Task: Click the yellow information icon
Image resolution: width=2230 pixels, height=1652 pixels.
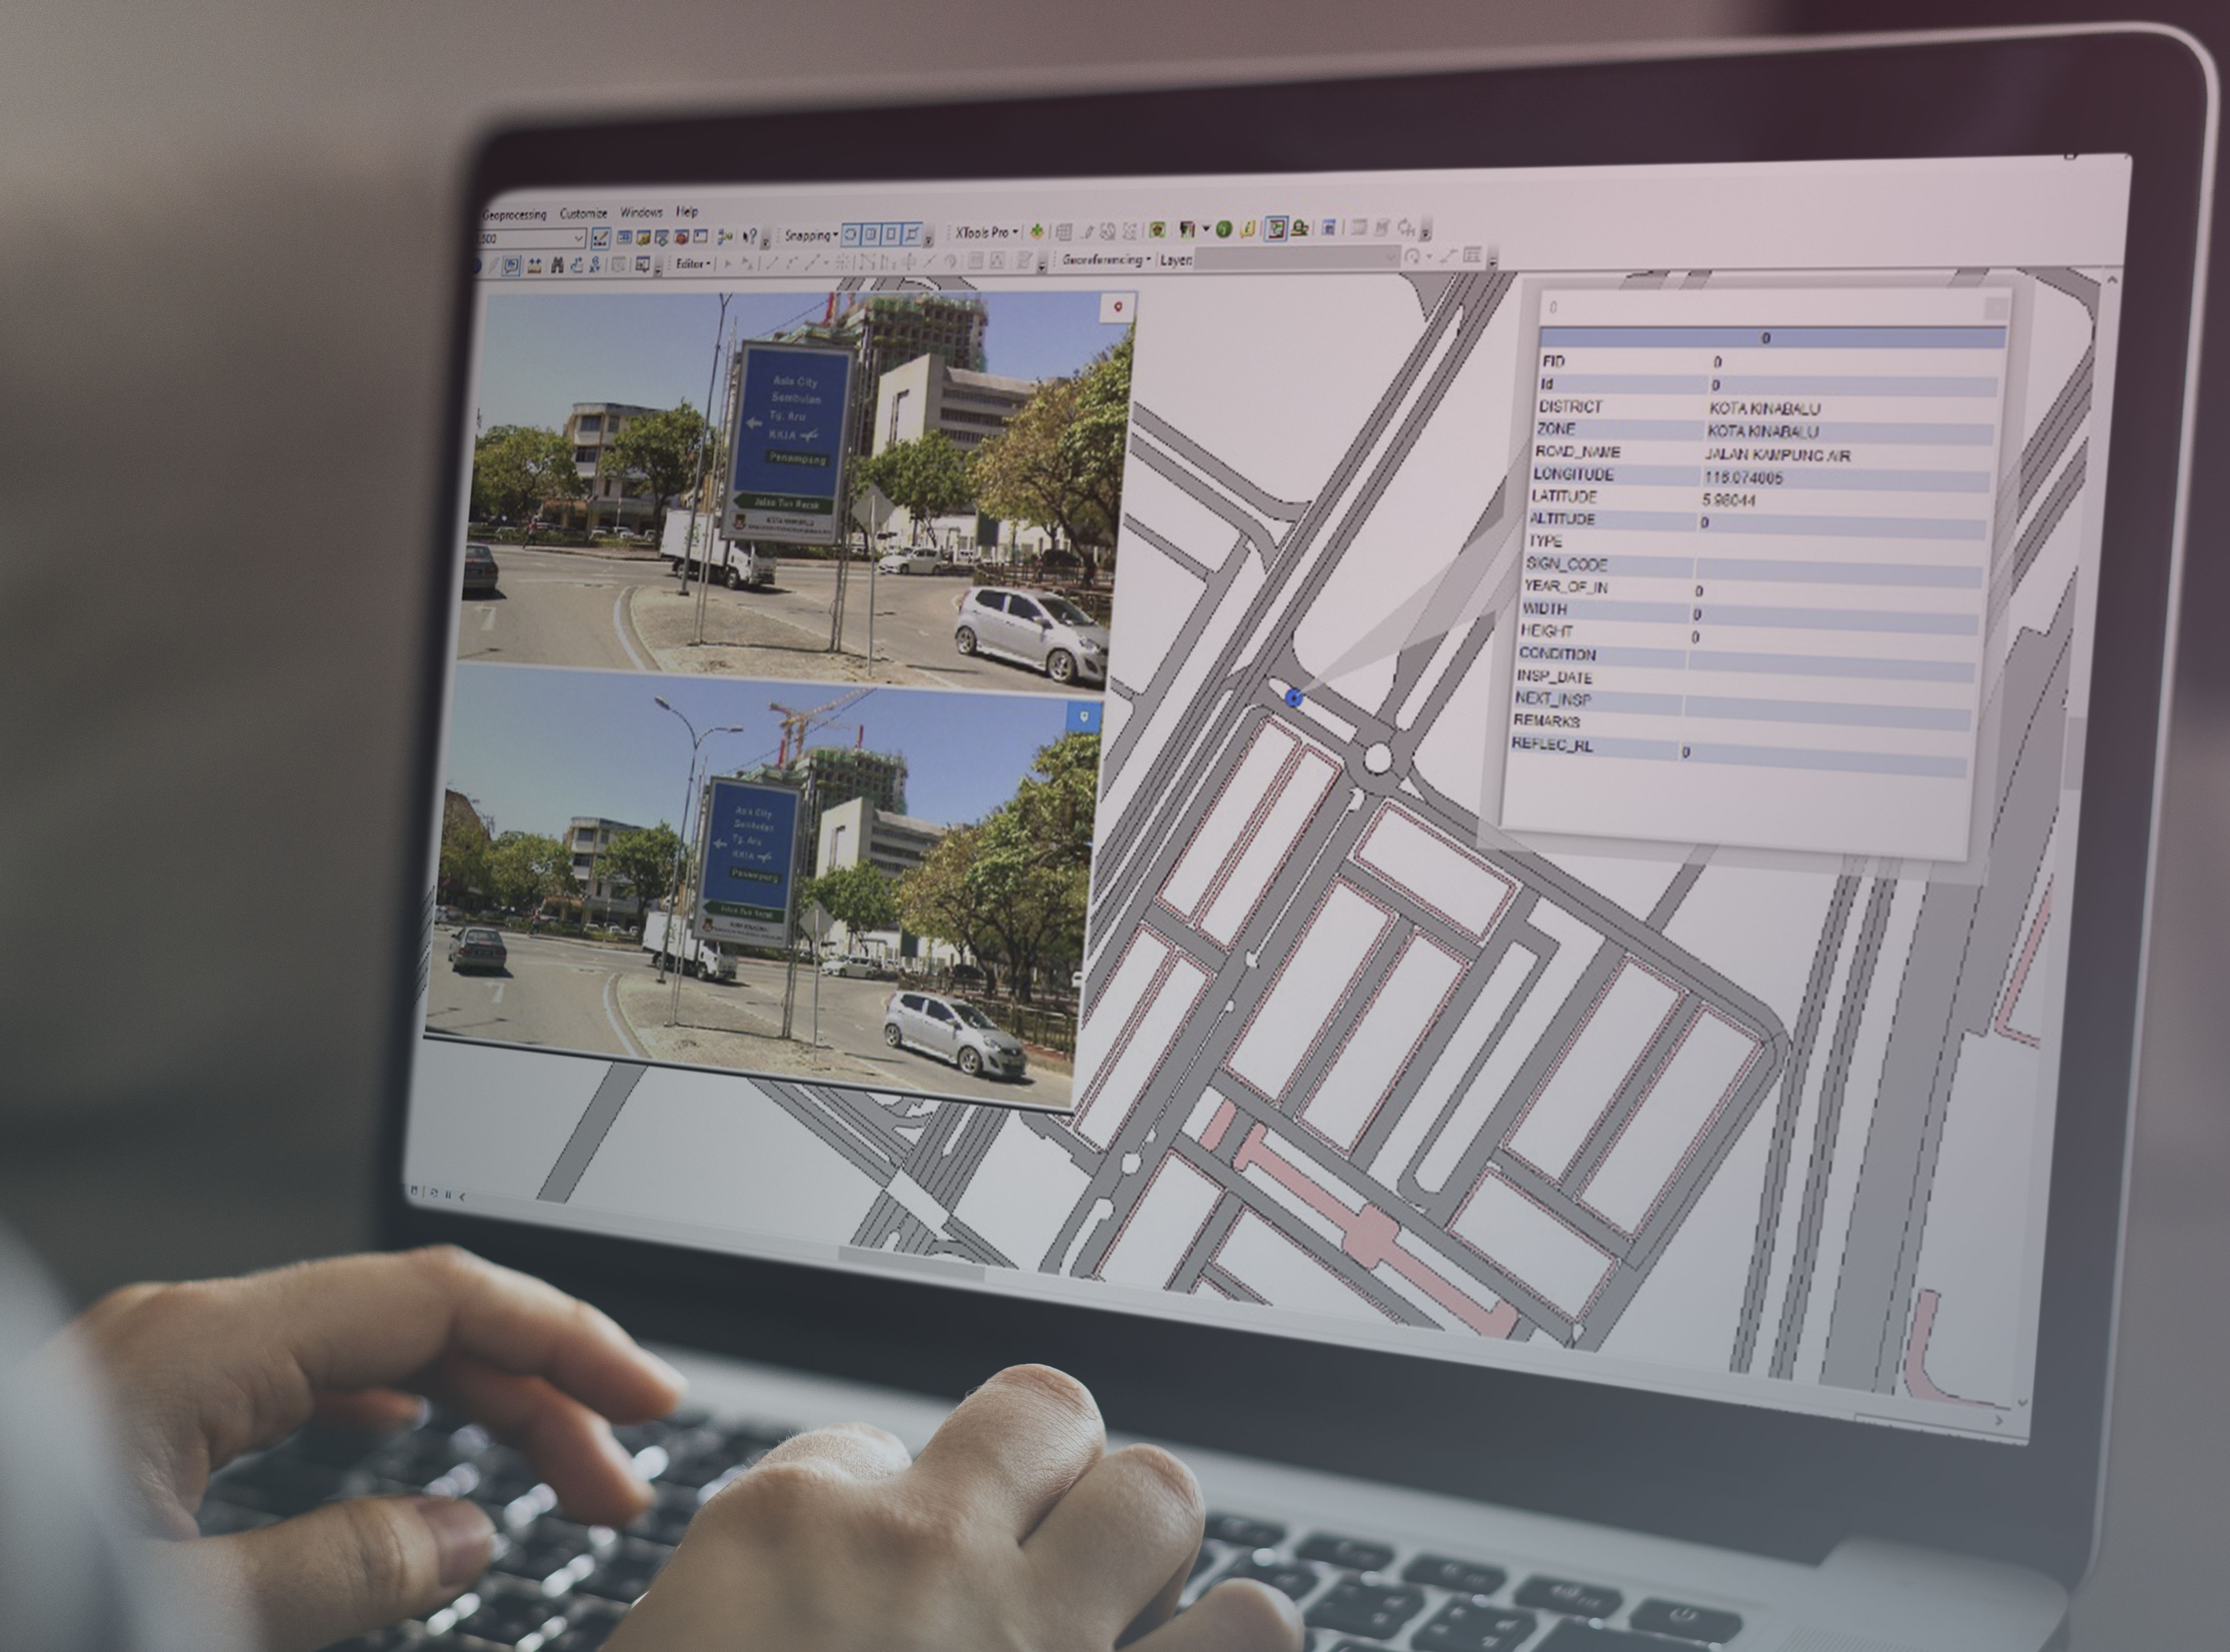Action: pyautogui.click(x=1248, y=230)
